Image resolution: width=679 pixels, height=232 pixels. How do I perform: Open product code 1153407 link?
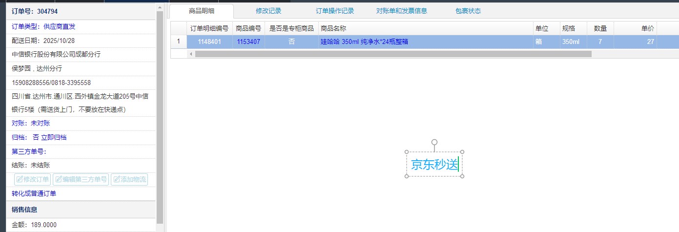(x=248, y=42)
